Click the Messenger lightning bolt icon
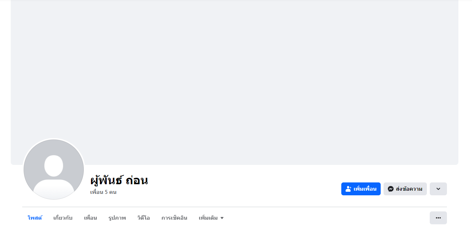472x225 pixels. click(391, 189)
